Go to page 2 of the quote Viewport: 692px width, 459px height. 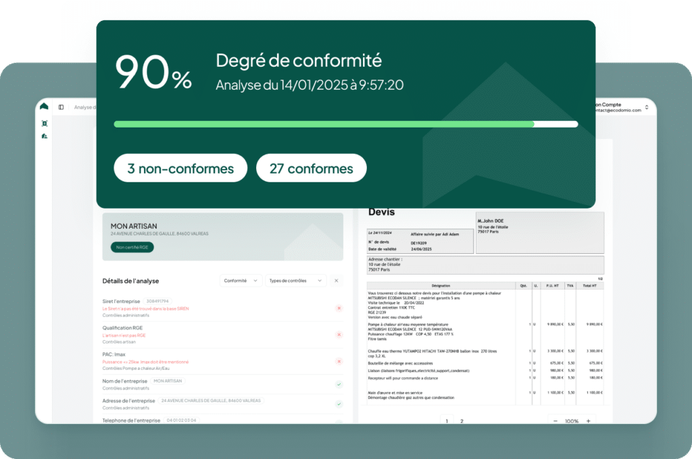point(462,421)
